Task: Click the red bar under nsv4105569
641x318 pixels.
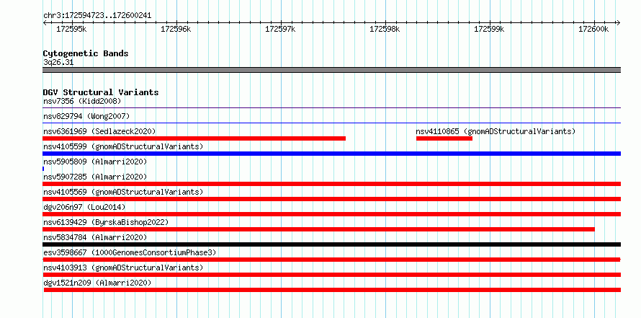Action: point(331,199)
